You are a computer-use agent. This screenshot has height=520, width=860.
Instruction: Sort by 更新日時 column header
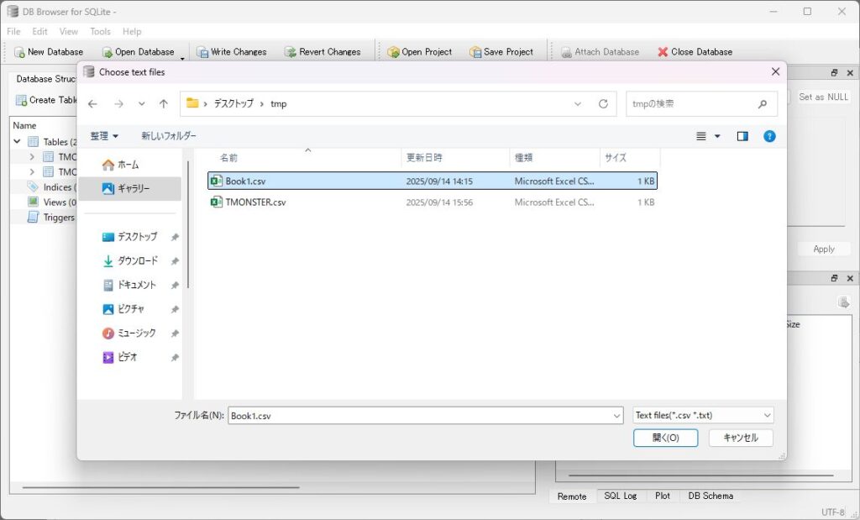tap(424, 157)
